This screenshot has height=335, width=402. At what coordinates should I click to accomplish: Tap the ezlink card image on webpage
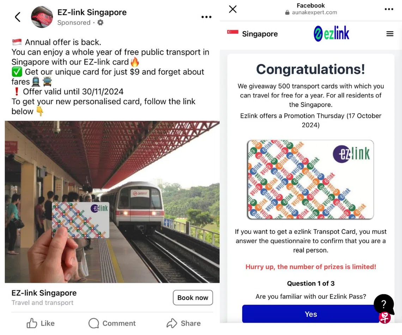[x=310, y=179]
